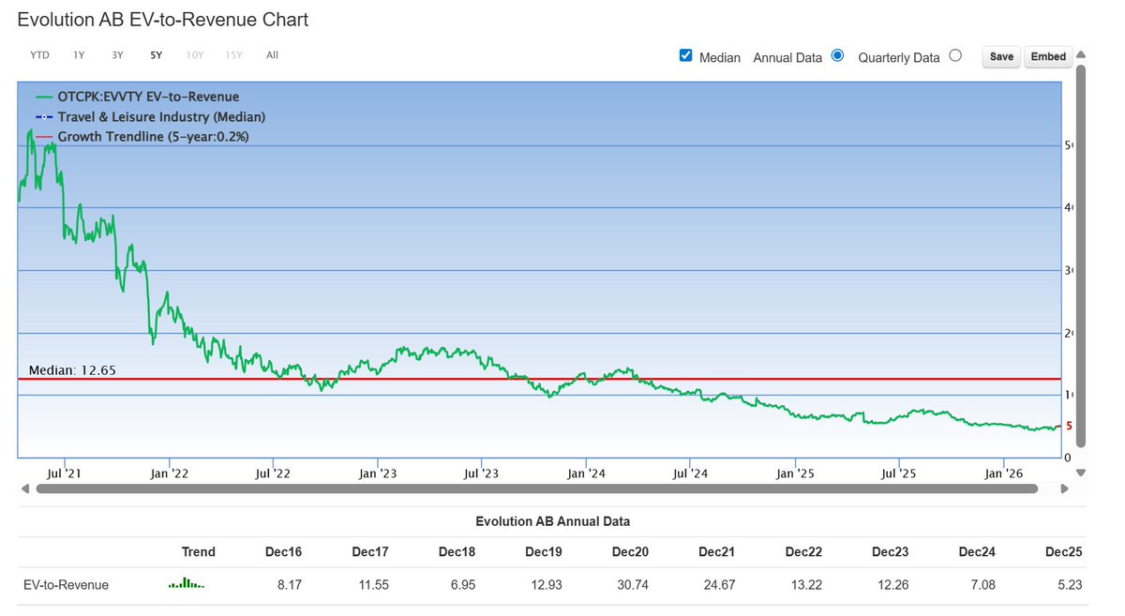Click the value 13.22
1125x616 pixels.
click(805, 585)
